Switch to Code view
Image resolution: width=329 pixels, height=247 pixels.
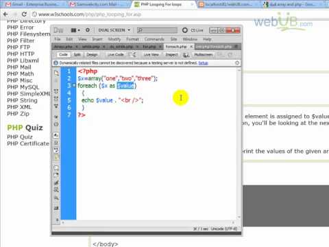point(63,54)
